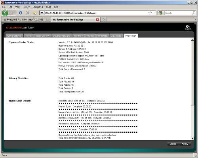Open the Advanced tab
This screenshot has width=198, height=158.
(x=116, y=36)
